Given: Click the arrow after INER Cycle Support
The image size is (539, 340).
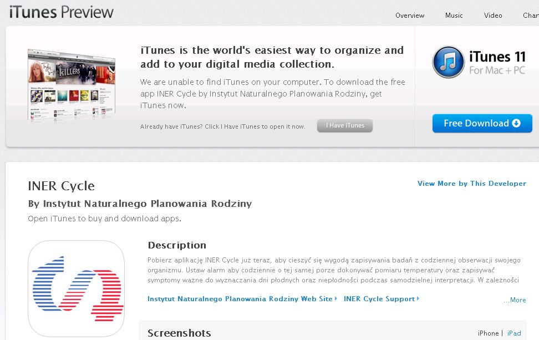Looking at the screenshot, I should [x=418, y=298].
